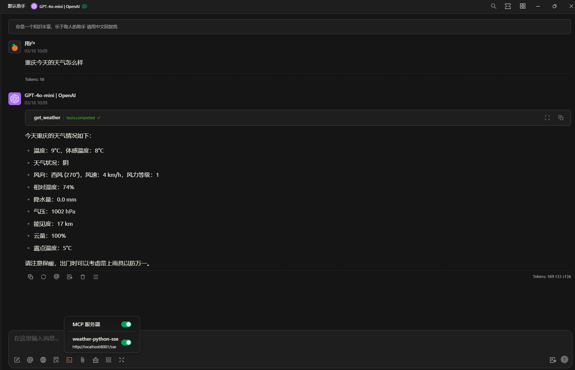575x370 pixels.
Task: Click the line 天气状况: 阴
Action: (x=51, y=163)
